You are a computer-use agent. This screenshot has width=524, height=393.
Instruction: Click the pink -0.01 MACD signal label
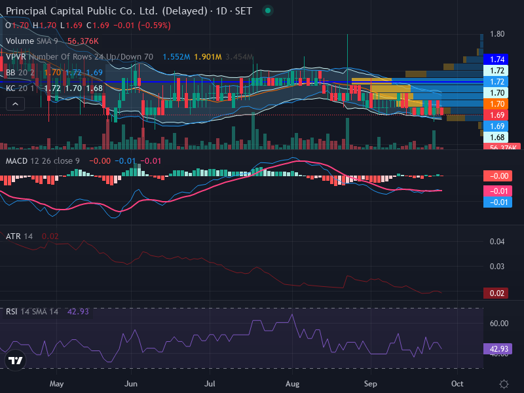498,191
